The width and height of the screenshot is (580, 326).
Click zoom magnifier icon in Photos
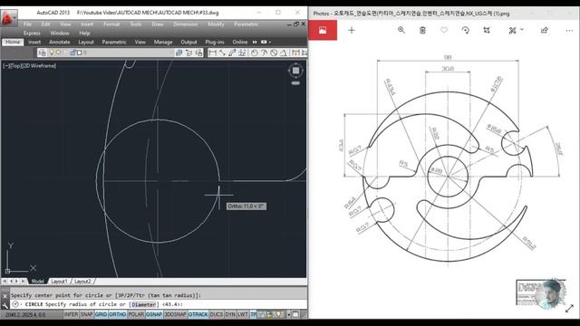(401, 30)
